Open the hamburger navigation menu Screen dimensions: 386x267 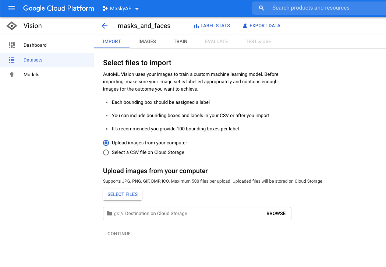(x=12, y=8)
